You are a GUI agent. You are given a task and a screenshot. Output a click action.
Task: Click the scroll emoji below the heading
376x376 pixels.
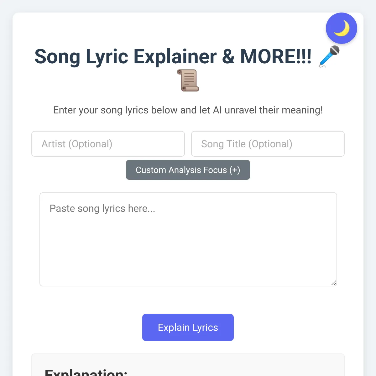(188, 81)
